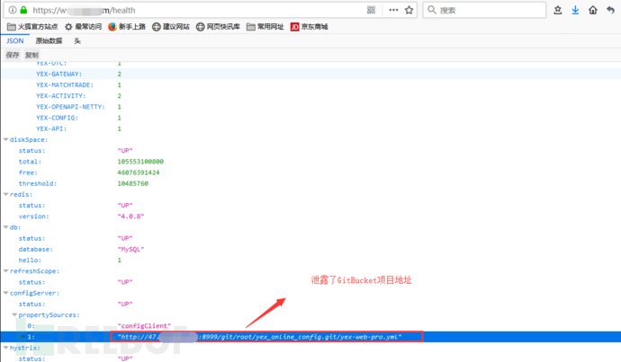This screenshot has width=621, height=362.
Task: Click the QR code icon in address bar
Action: click(371, 10)
